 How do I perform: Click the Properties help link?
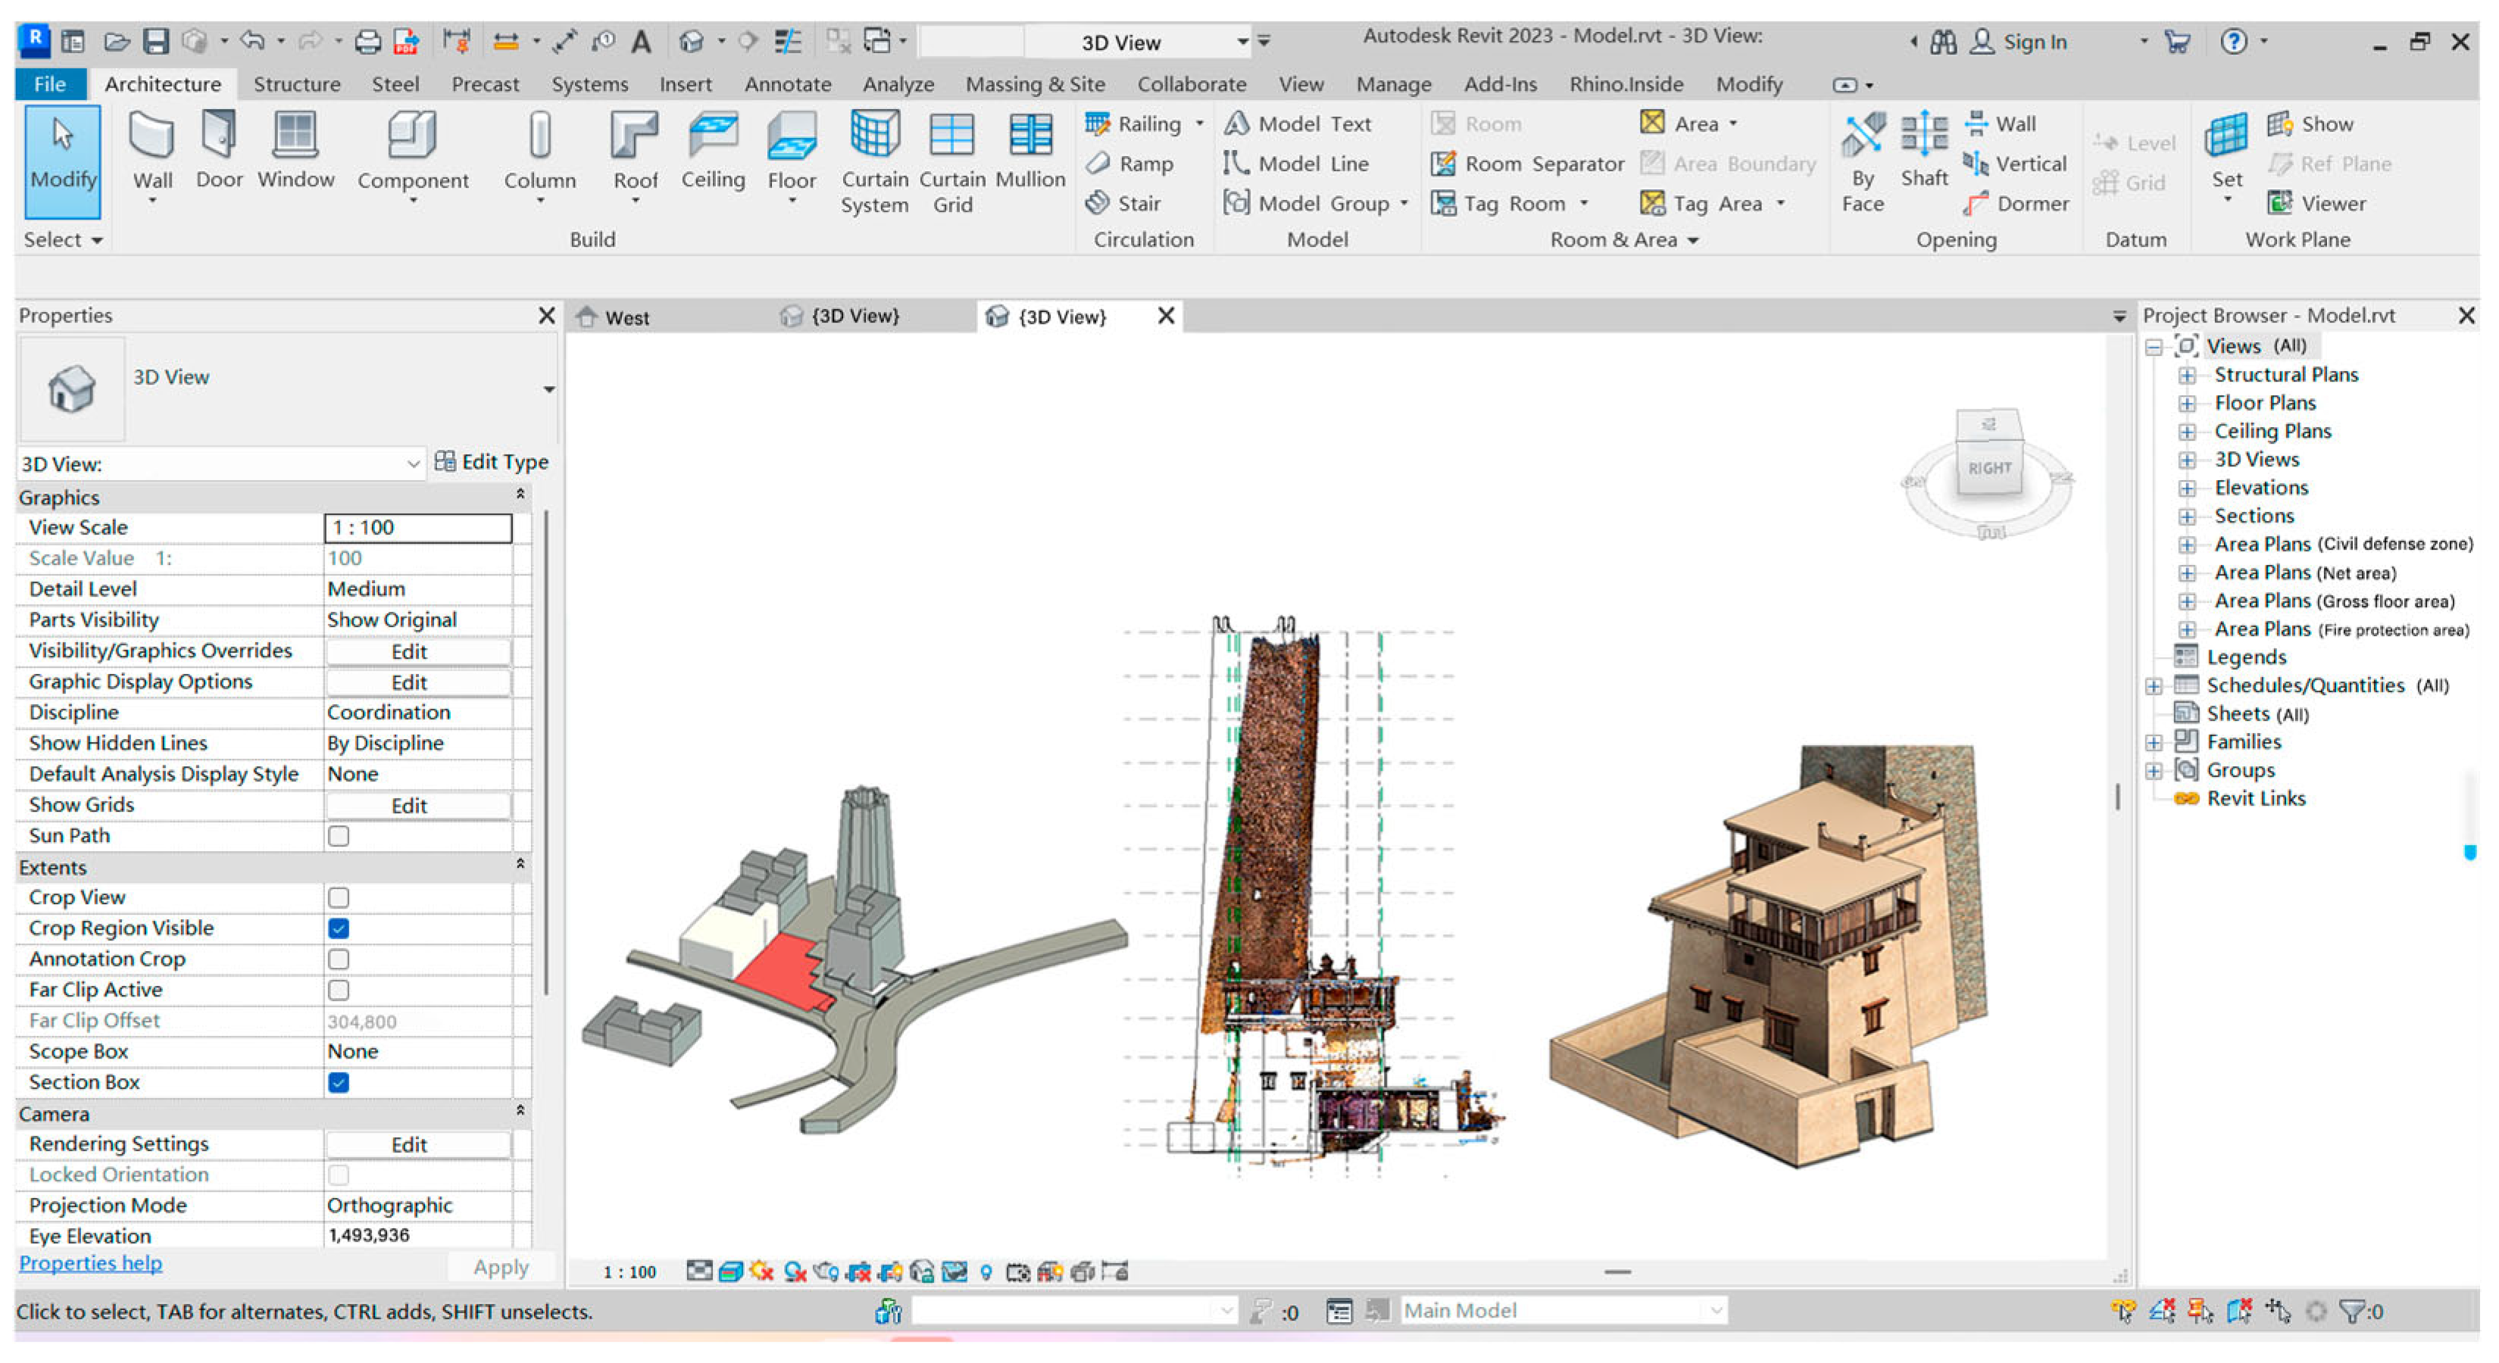(90, 1263)
